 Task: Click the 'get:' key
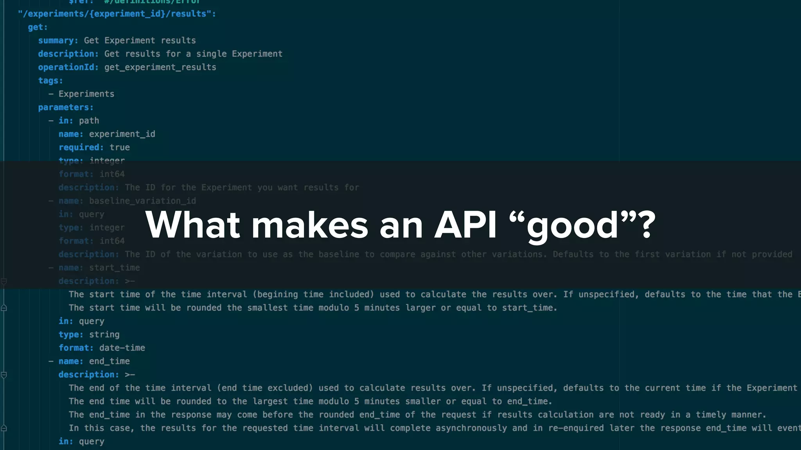tap(38, 27)
